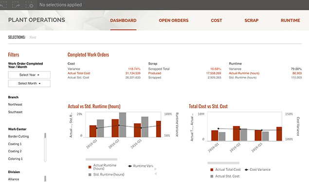Viewport: 309px width, 182px height.
Task: Choose Border Cutting work center
Action: coord(18,136)
